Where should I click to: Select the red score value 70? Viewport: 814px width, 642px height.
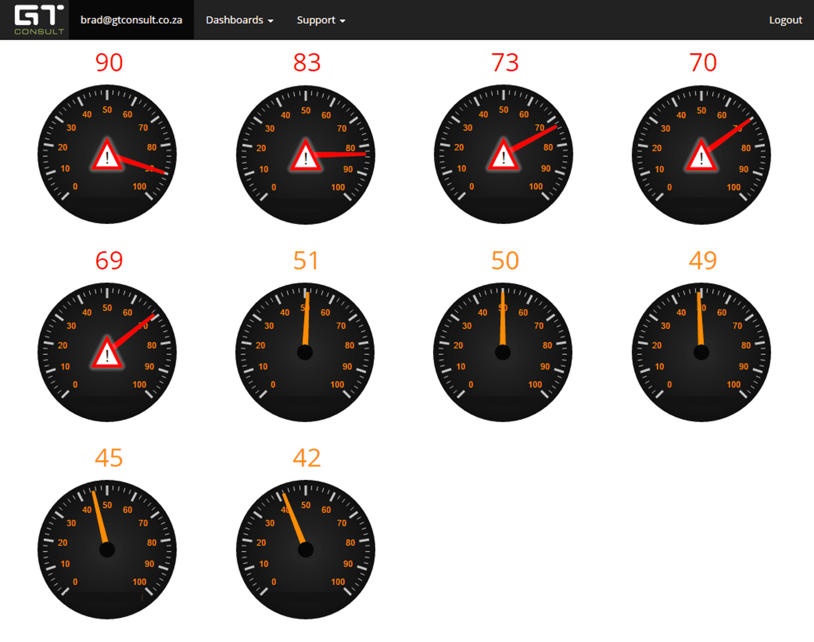[x=703, y=63]
